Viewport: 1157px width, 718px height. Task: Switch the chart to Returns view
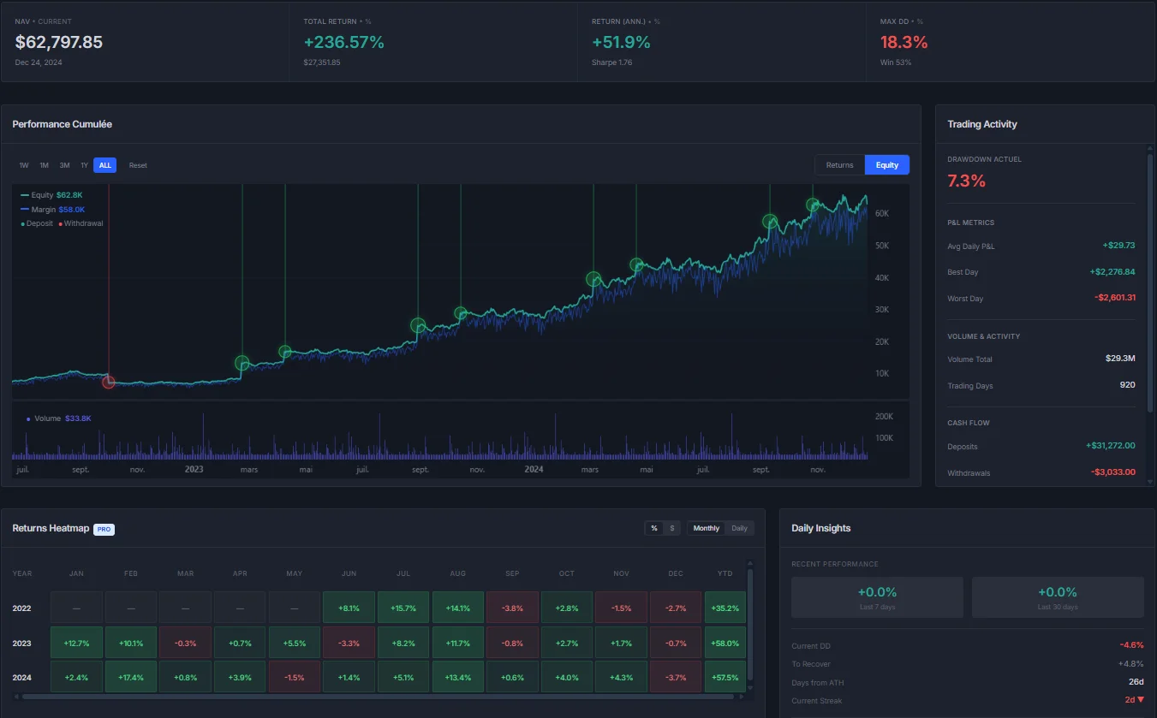(x=839, y=164)
